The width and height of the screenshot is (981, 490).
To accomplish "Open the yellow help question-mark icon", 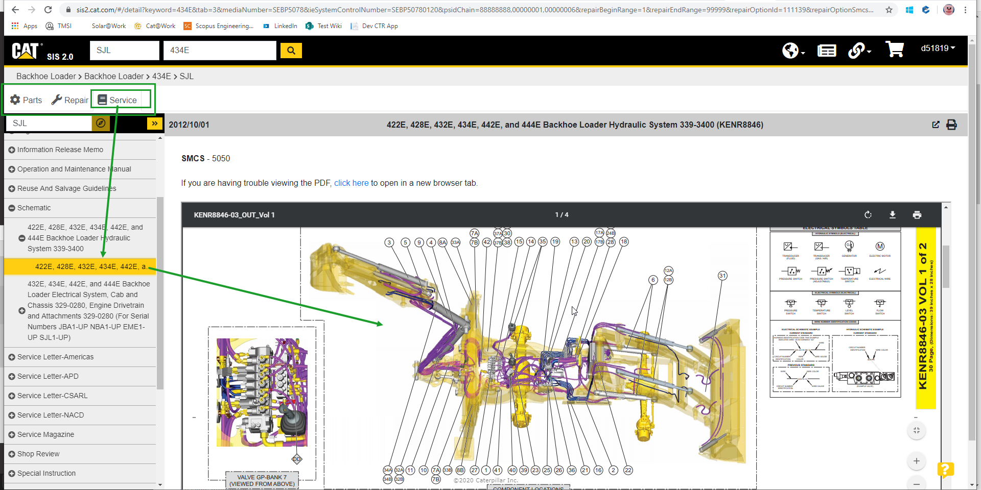I will (x=945, y=469).
